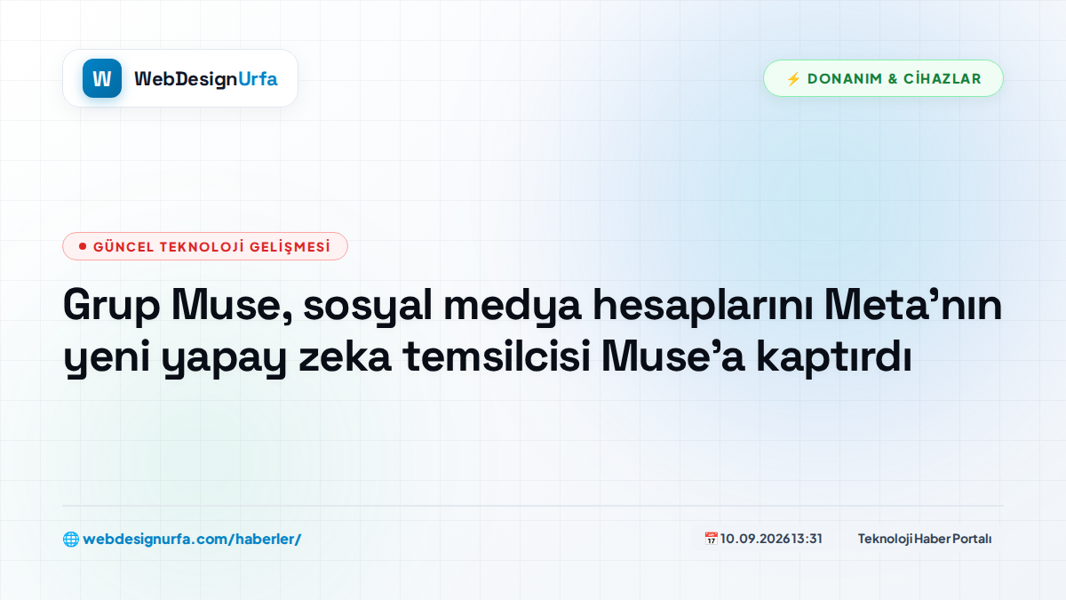
Task: Click the calendar icon next to date
Action: pos(711,539)
